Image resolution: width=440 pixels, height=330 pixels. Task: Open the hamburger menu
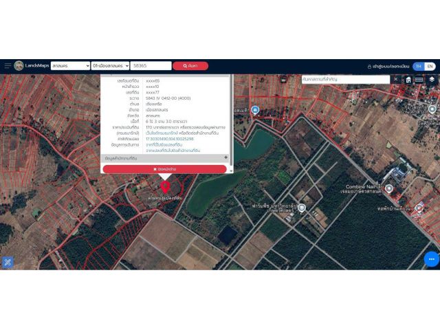8,66
